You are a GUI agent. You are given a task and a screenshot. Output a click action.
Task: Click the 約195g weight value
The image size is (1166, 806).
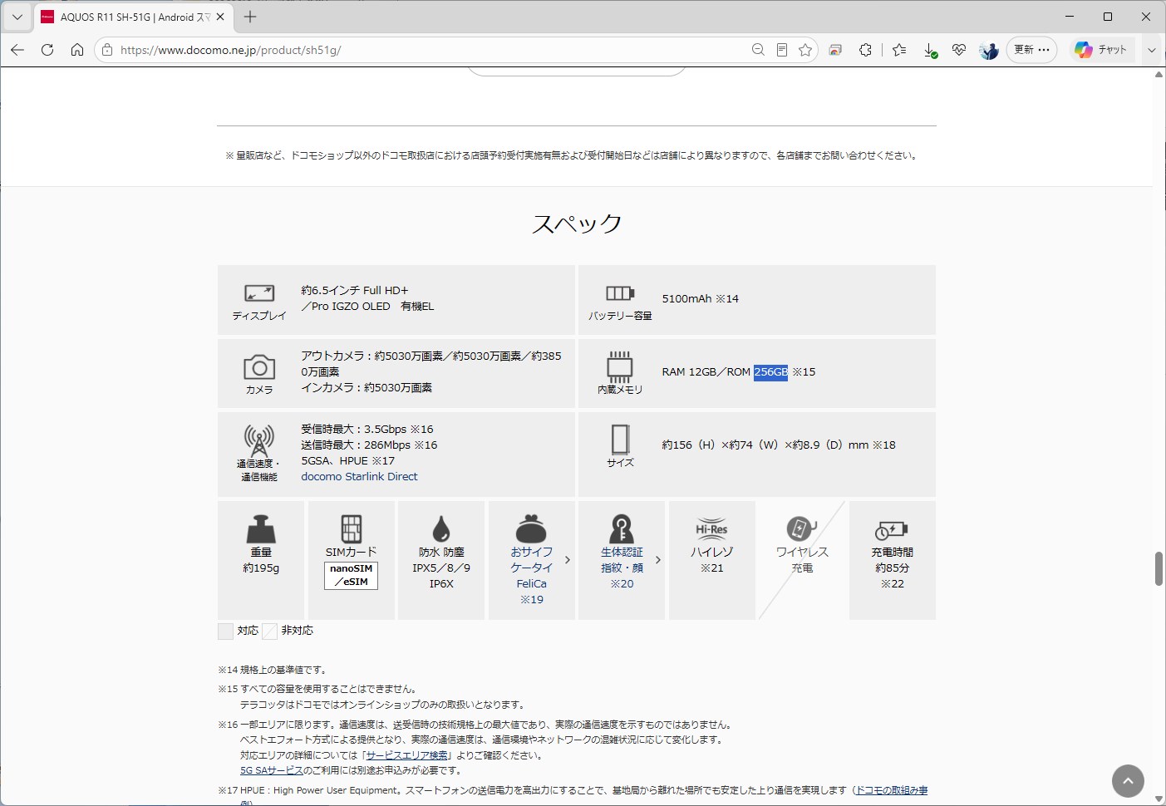click(x=261, y=568)
